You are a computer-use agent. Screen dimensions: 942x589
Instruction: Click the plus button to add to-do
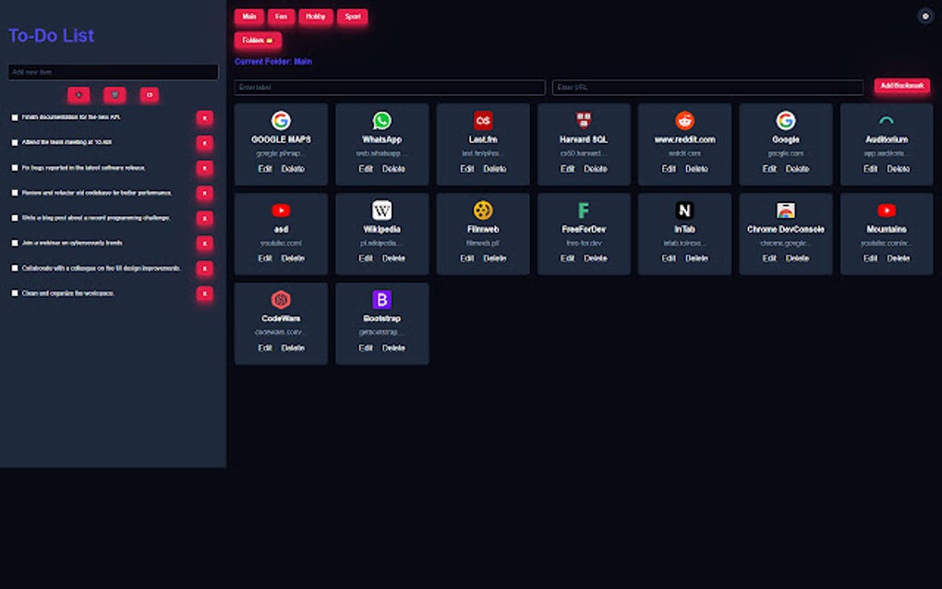[x=78, y=95]
